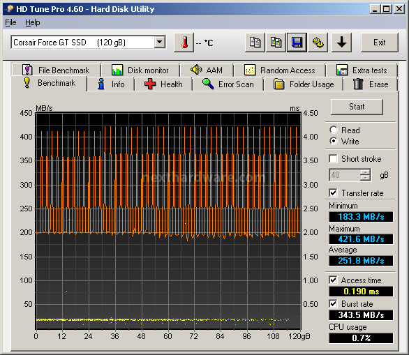This screenshot has width=409, height=355.
Task: Open the Erase tab
Action: tap(371, 84)
